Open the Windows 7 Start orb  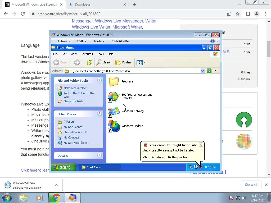tap(7, 198)
